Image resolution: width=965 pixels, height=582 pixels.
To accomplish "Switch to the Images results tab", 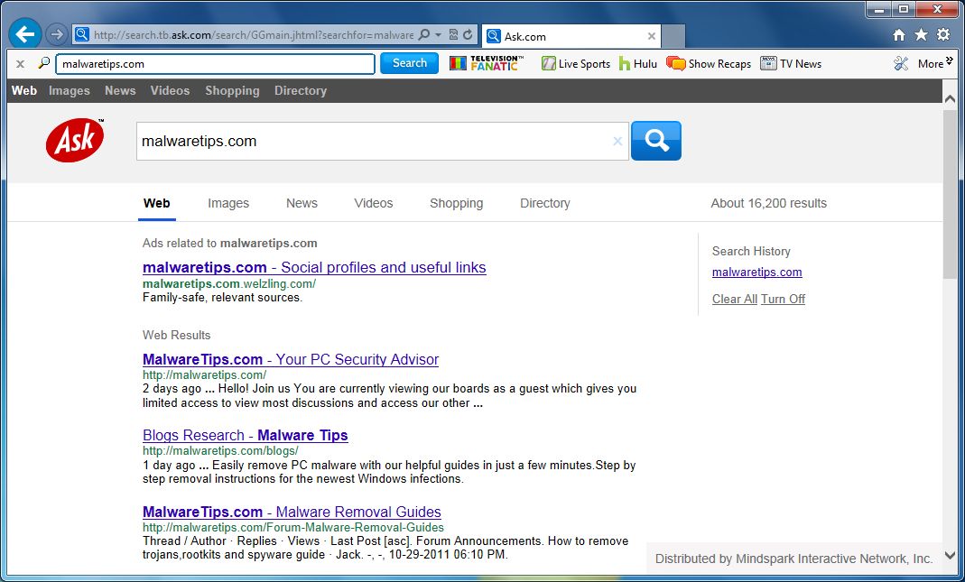I will tap(228, 204).
